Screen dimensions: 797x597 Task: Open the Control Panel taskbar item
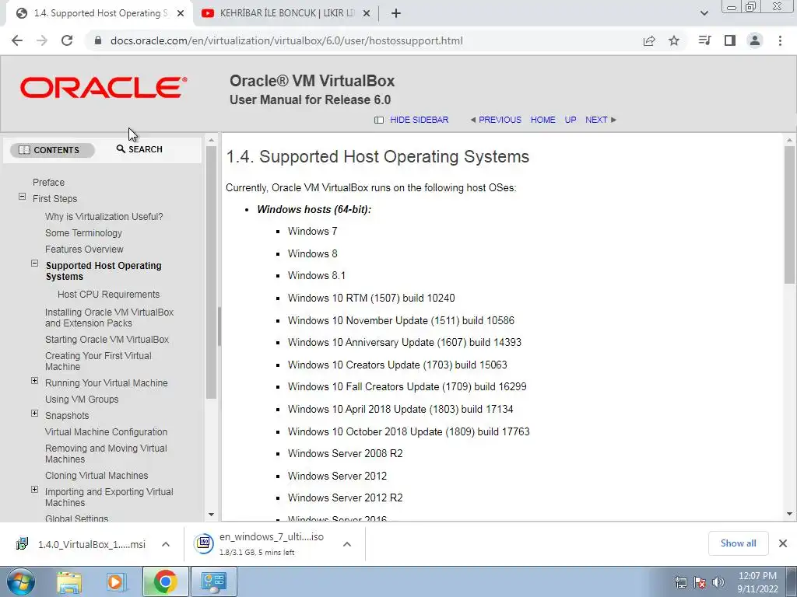(213, 581)
